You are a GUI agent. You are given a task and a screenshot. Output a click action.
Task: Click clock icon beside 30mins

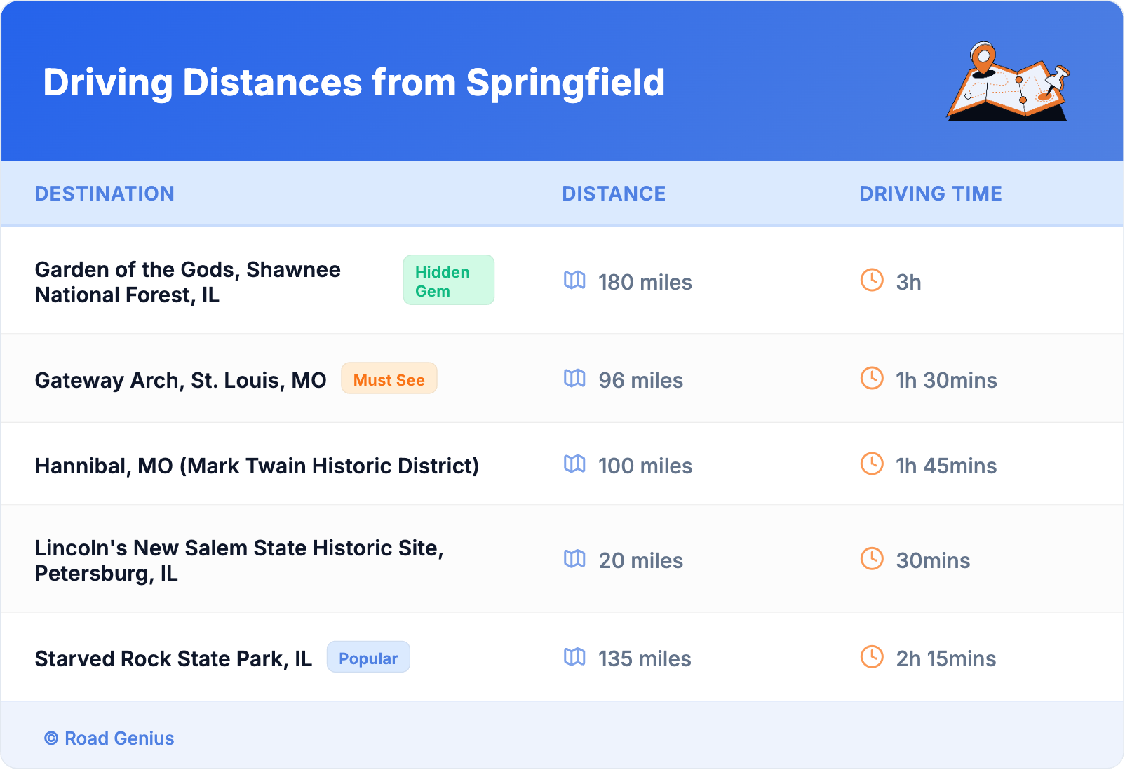click(x=872, y=559)
